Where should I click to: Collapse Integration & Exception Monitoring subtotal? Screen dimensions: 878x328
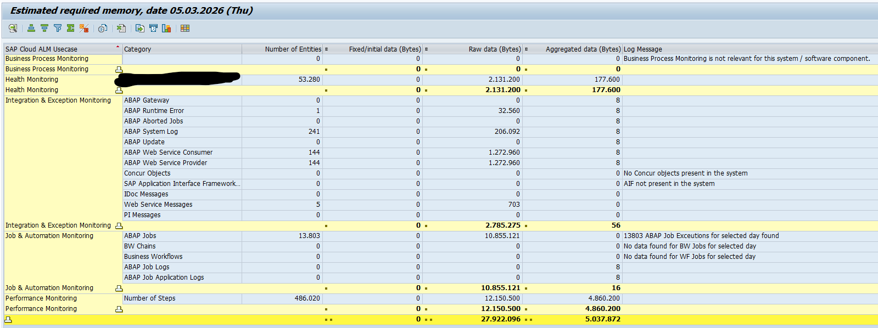coord(119,226)
